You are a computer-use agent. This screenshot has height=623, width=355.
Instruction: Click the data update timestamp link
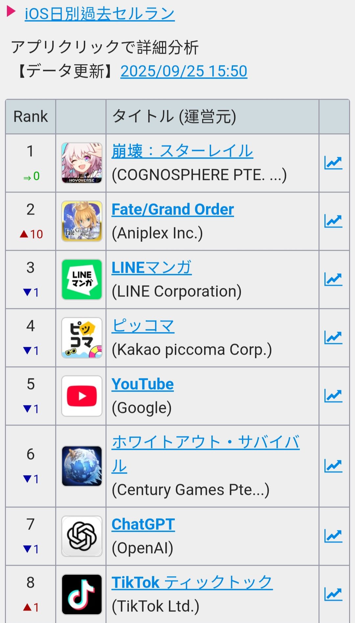(x=184, y=71)
